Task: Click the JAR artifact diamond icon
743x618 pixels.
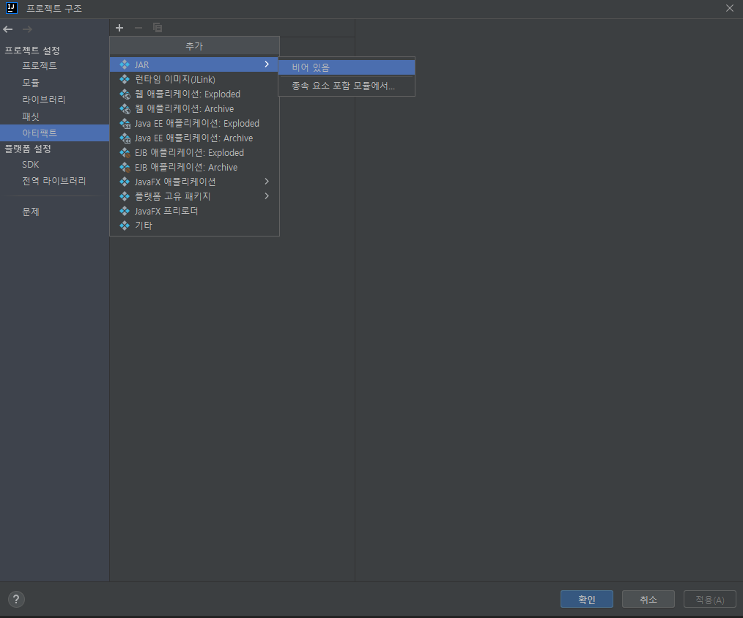Action: pyautogui.click(x=125, y=64)
